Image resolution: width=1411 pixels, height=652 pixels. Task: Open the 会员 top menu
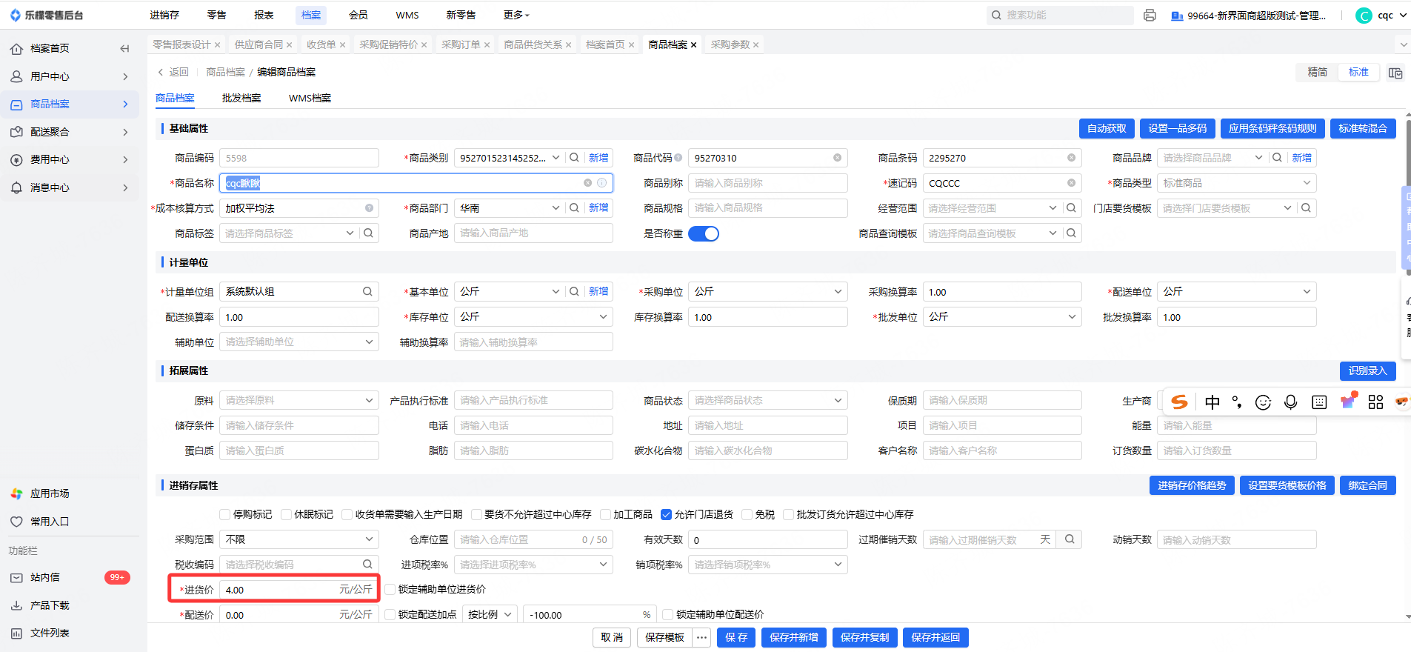[358, 15]
